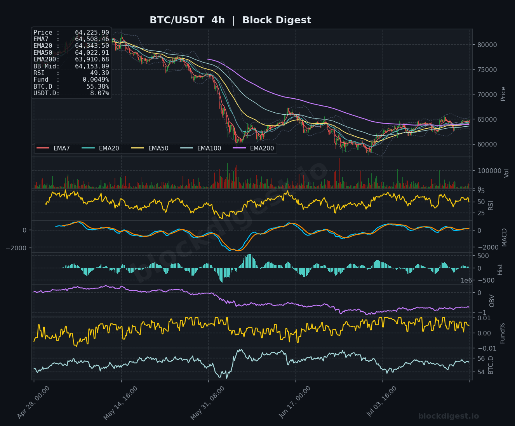
Task: Select the "USDT.D: 8.07%" stats row
Action: 71,93
